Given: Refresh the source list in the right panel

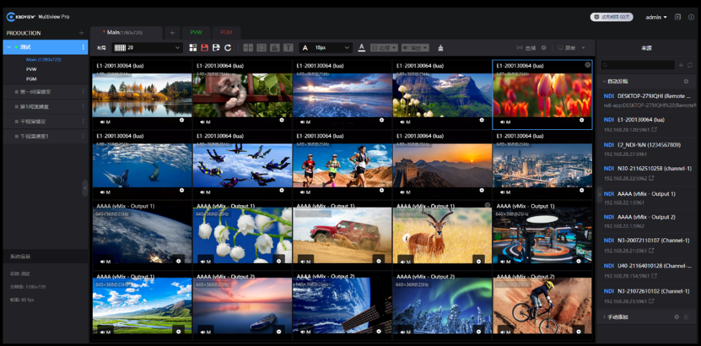Looking at the screenshot, I should 690,66.
